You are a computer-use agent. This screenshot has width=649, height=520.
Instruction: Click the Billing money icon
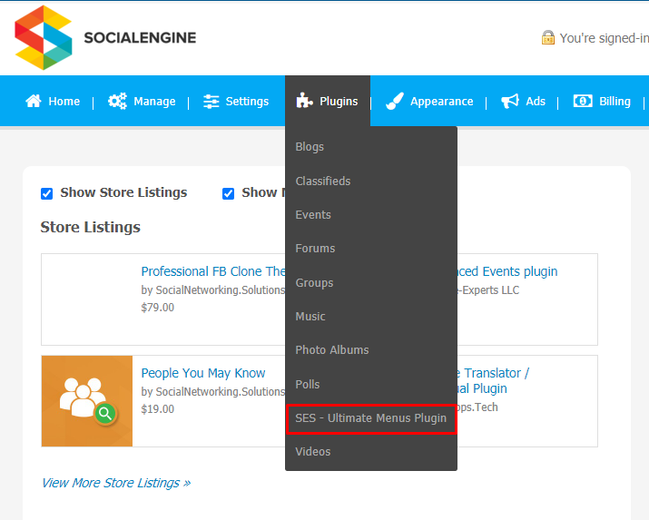(x=583, y=101)
